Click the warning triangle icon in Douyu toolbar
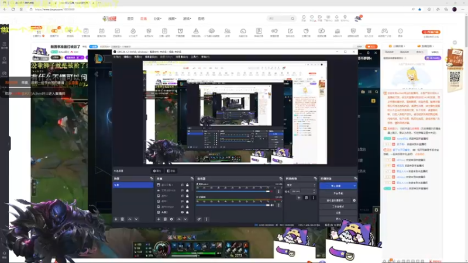Image resolution: width=468 pixels, height=263 pixels. 196,32
